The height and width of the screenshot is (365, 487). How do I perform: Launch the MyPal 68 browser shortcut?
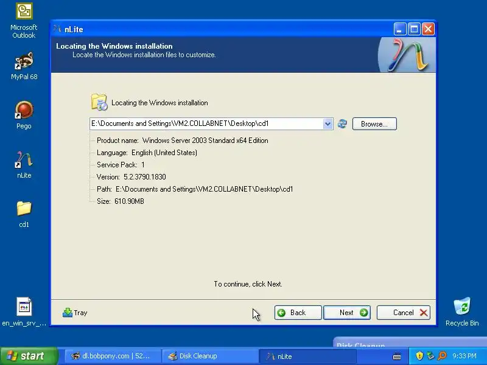tap(24, 66)
